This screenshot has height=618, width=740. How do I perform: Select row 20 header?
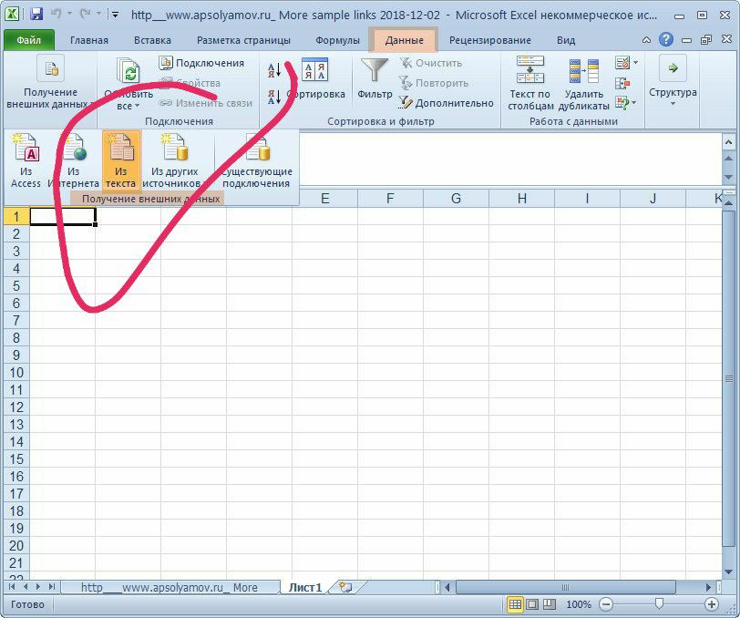(16, 546)
